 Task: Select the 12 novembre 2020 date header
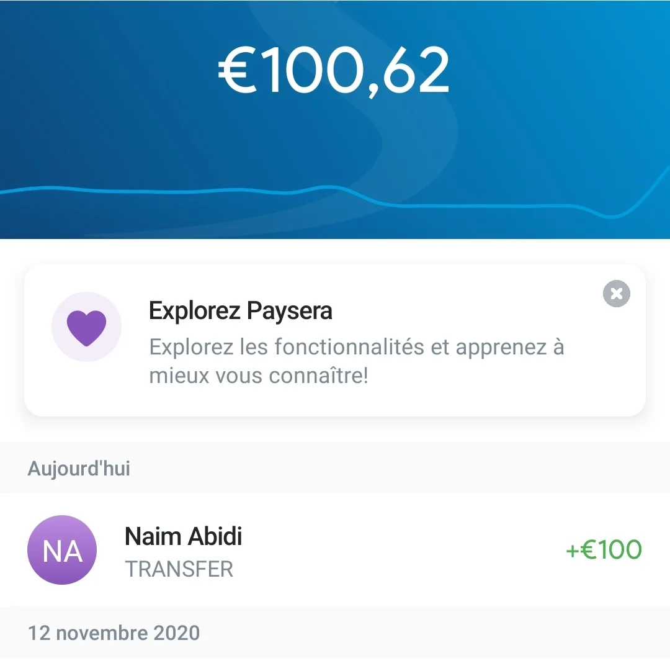[x=114, y=633]
